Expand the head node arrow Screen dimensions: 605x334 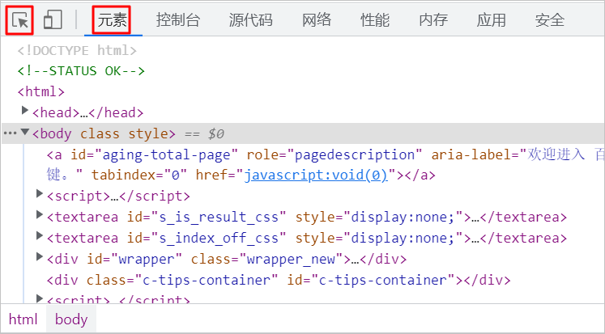(x=25, y=112)
